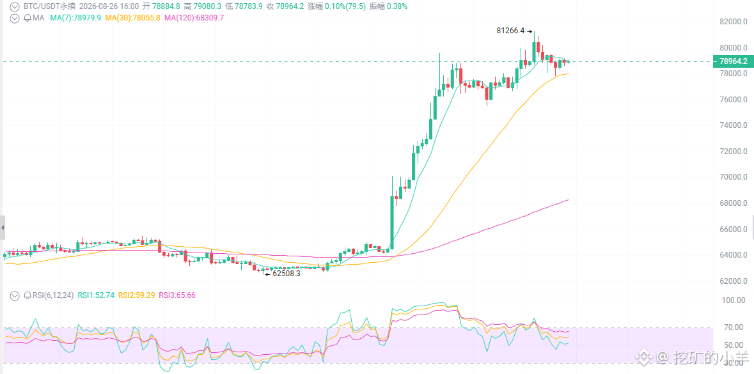Image resolution: width=754 pixels, height=374 pixels.
Task: Click the 62000.0 price axis label
Action: [x=734, y=282]
